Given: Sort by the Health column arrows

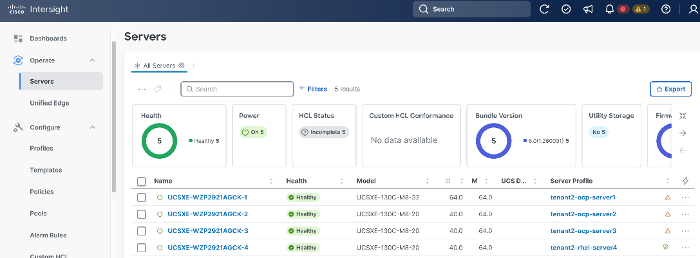Looking at the screenshot, I should [341, 181].
